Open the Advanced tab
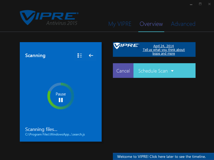The height and width of the screenshot is (160, 214). click(x=183, y=24)
